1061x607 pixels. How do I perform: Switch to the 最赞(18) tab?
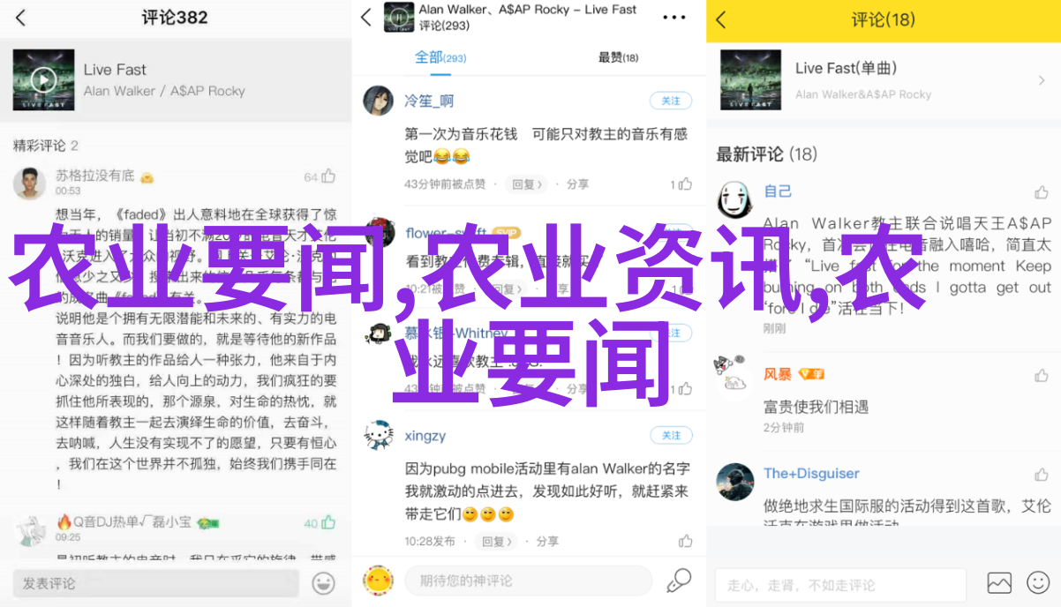618,57
